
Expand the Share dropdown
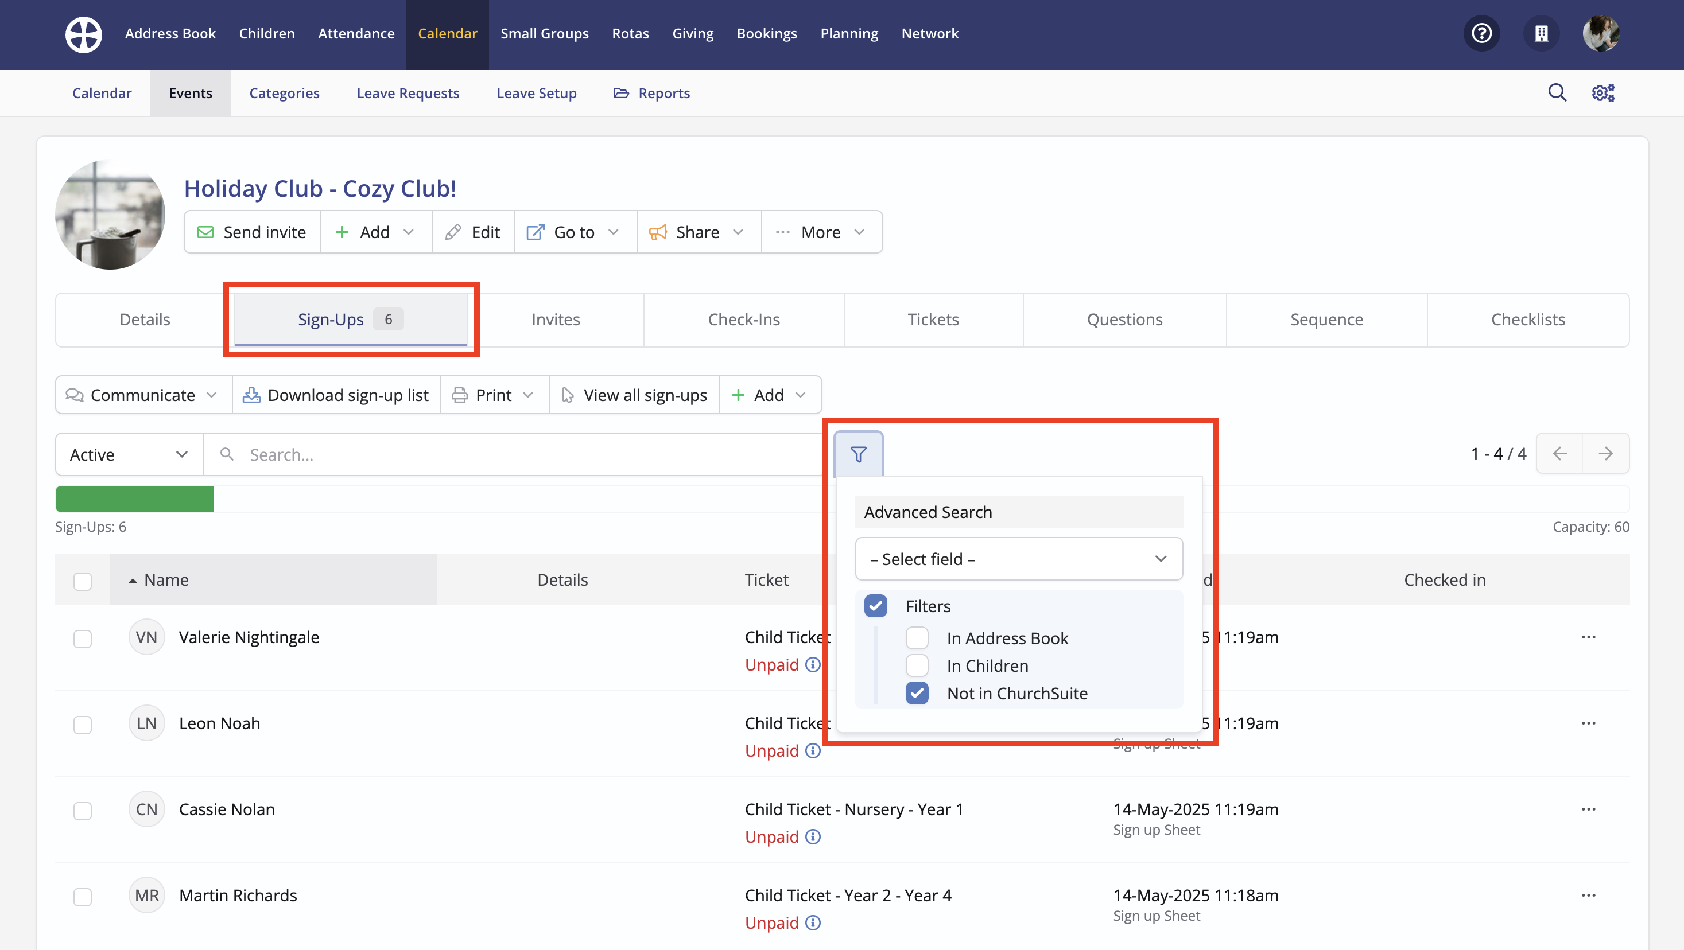[x=699, y=232]
